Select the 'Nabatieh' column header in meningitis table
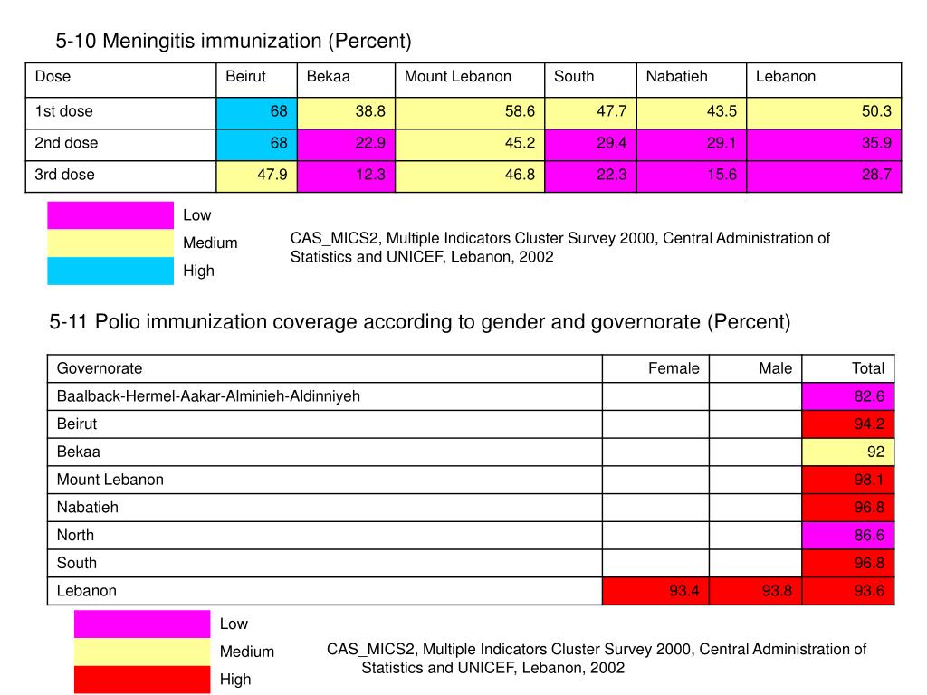The height and width of the screenshot is (695, 927). pos(692,80)
